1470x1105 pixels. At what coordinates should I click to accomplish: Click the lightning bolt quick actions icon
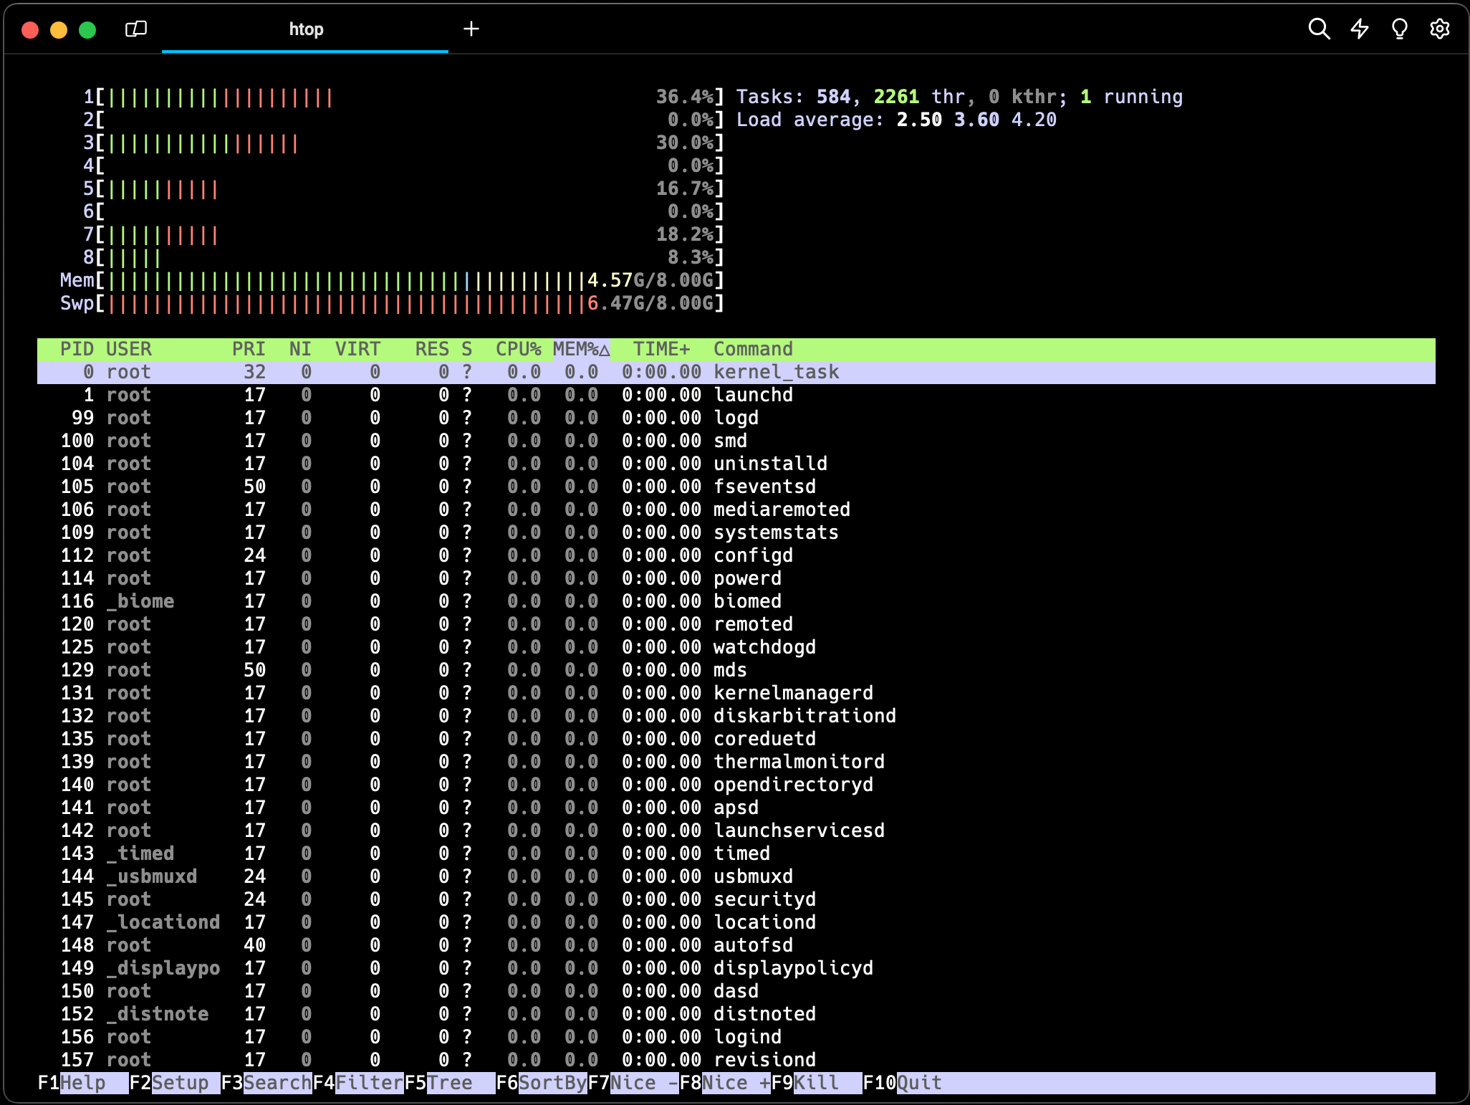click(1360, 29)
